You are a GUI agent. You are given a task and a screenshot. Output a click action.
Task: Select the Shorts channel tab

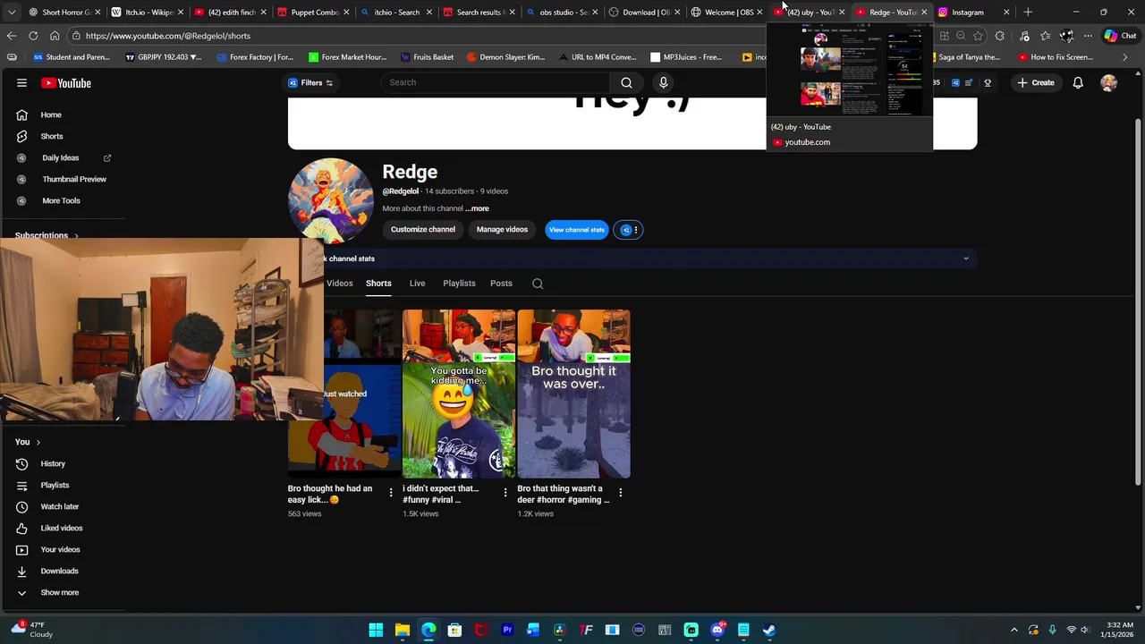click(378, 283)
